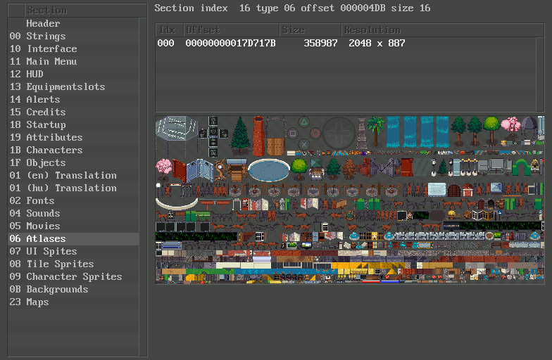Select the Header section
The height and width of the screenshot is (360, 552).
[43, 23]
